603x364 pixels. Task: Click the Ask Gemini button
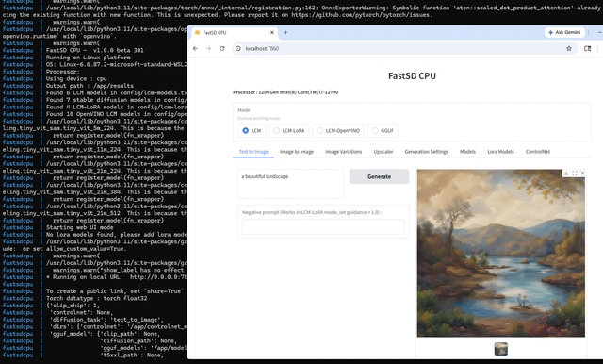coord(564,32)
